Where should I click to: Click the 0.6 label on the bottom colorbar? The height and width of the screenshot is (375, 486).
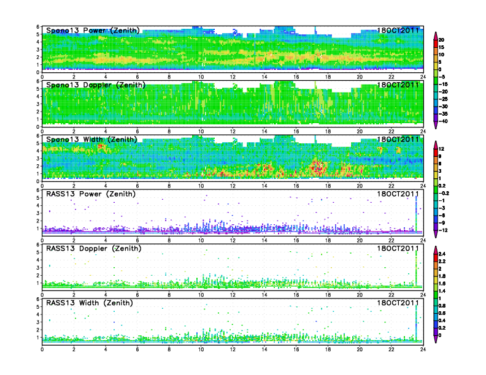point(442,313)
